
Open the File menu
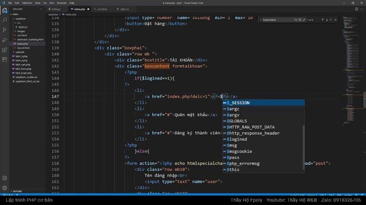tap(10, 3)
